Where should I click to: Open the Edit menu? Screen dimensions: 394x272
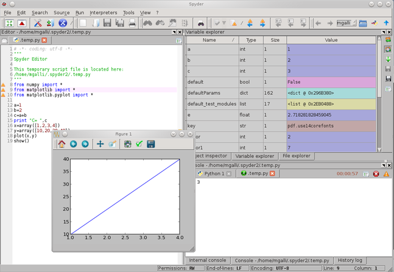click(x=21, y=13)
